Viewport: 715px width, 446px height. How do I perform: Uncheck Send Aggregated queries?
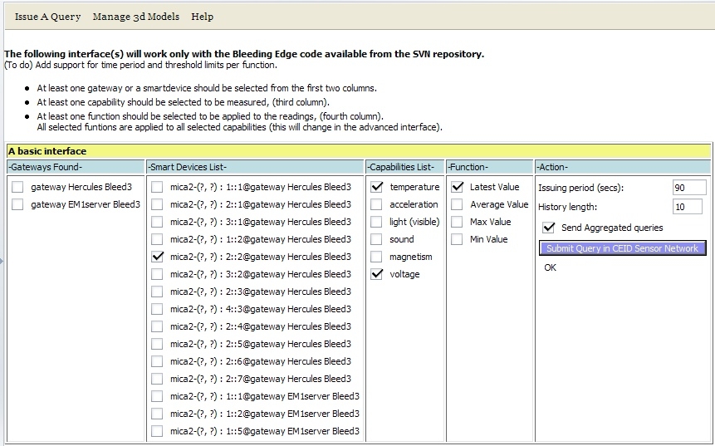click(x=549, y=228)
